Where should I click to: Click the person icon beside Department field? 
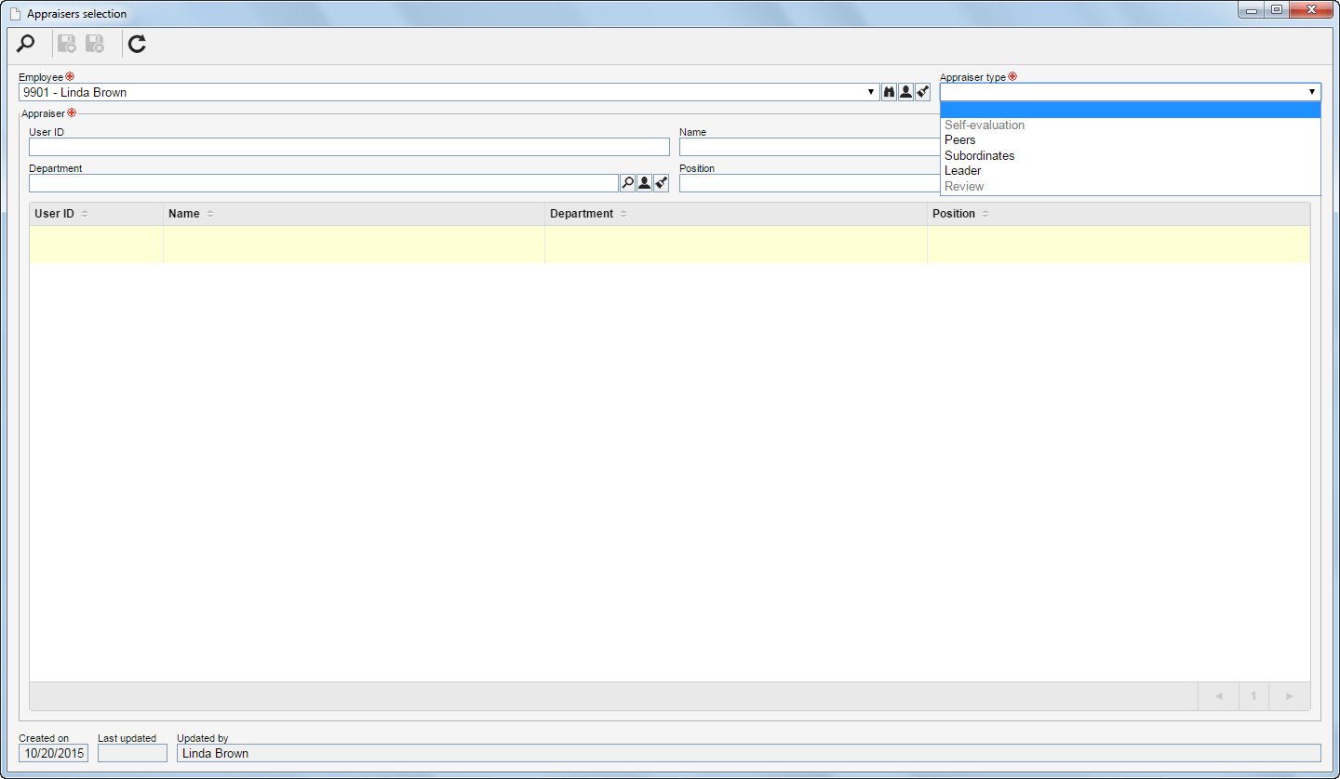644,183
